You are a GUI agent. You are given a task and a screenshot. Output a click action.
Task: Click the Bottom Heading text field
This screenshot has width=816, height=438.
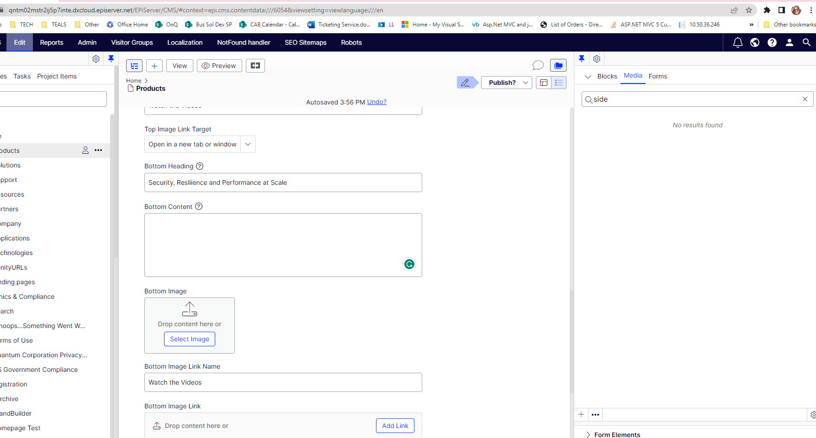(283, 182)
